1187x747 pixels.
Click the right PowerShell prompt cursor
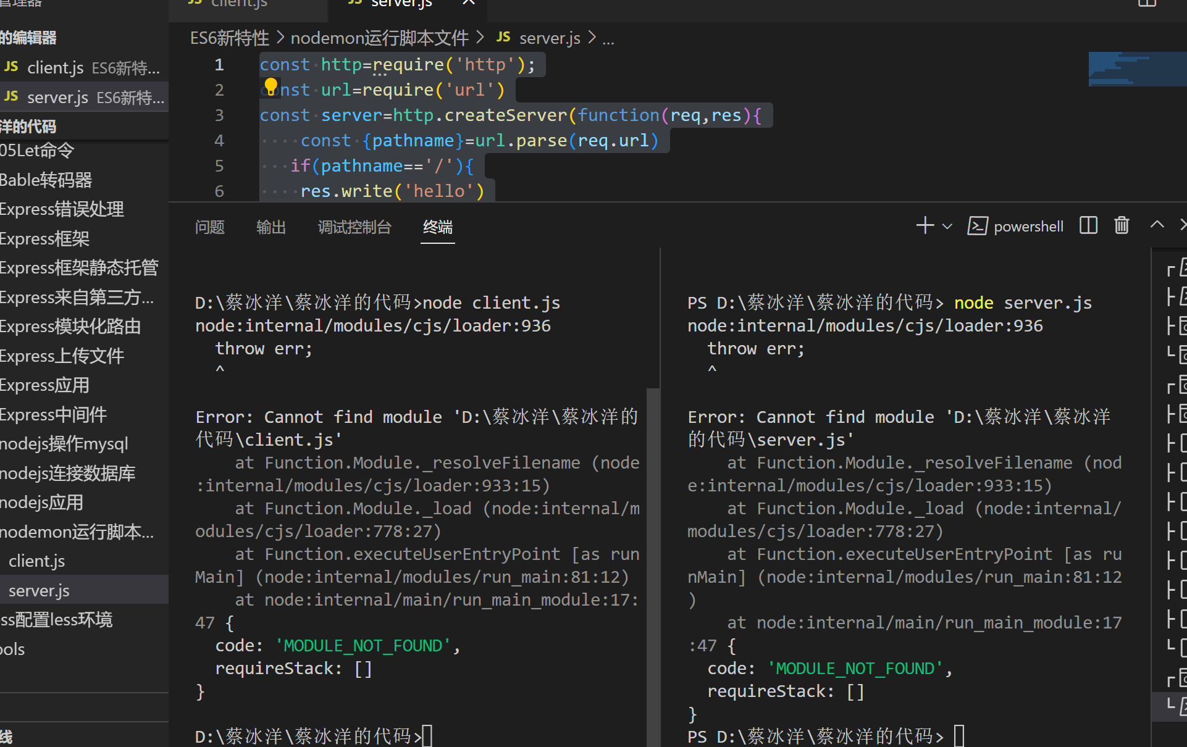pos(959,736)
